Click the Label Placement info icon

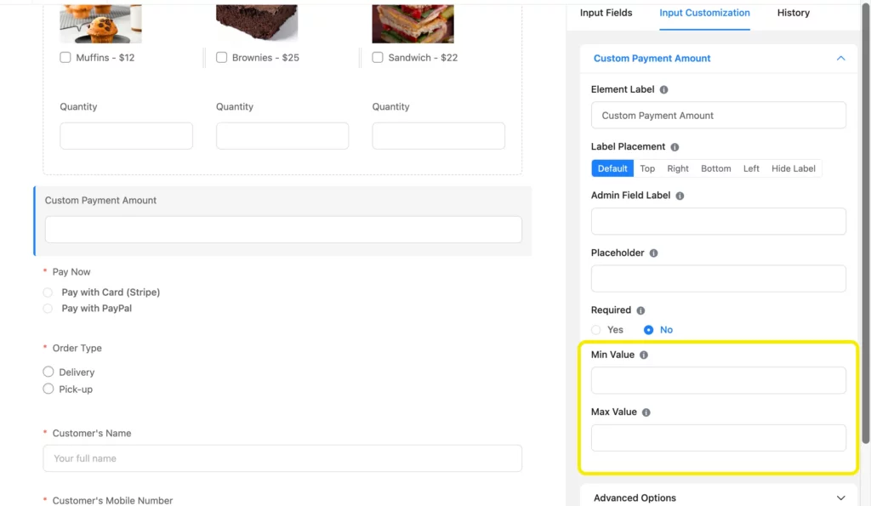(675, 147)
